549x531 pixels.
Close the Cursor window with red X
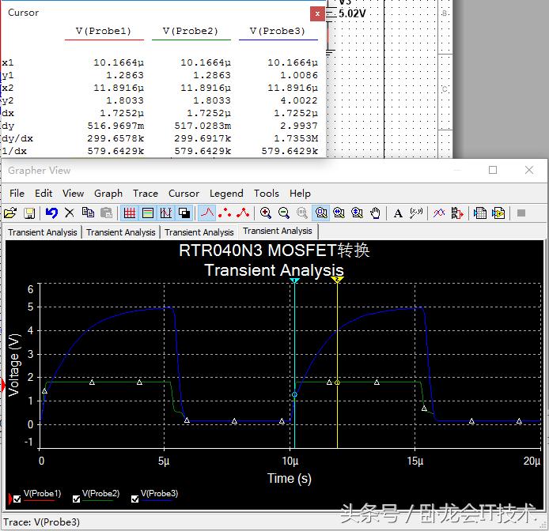point(317,13)
